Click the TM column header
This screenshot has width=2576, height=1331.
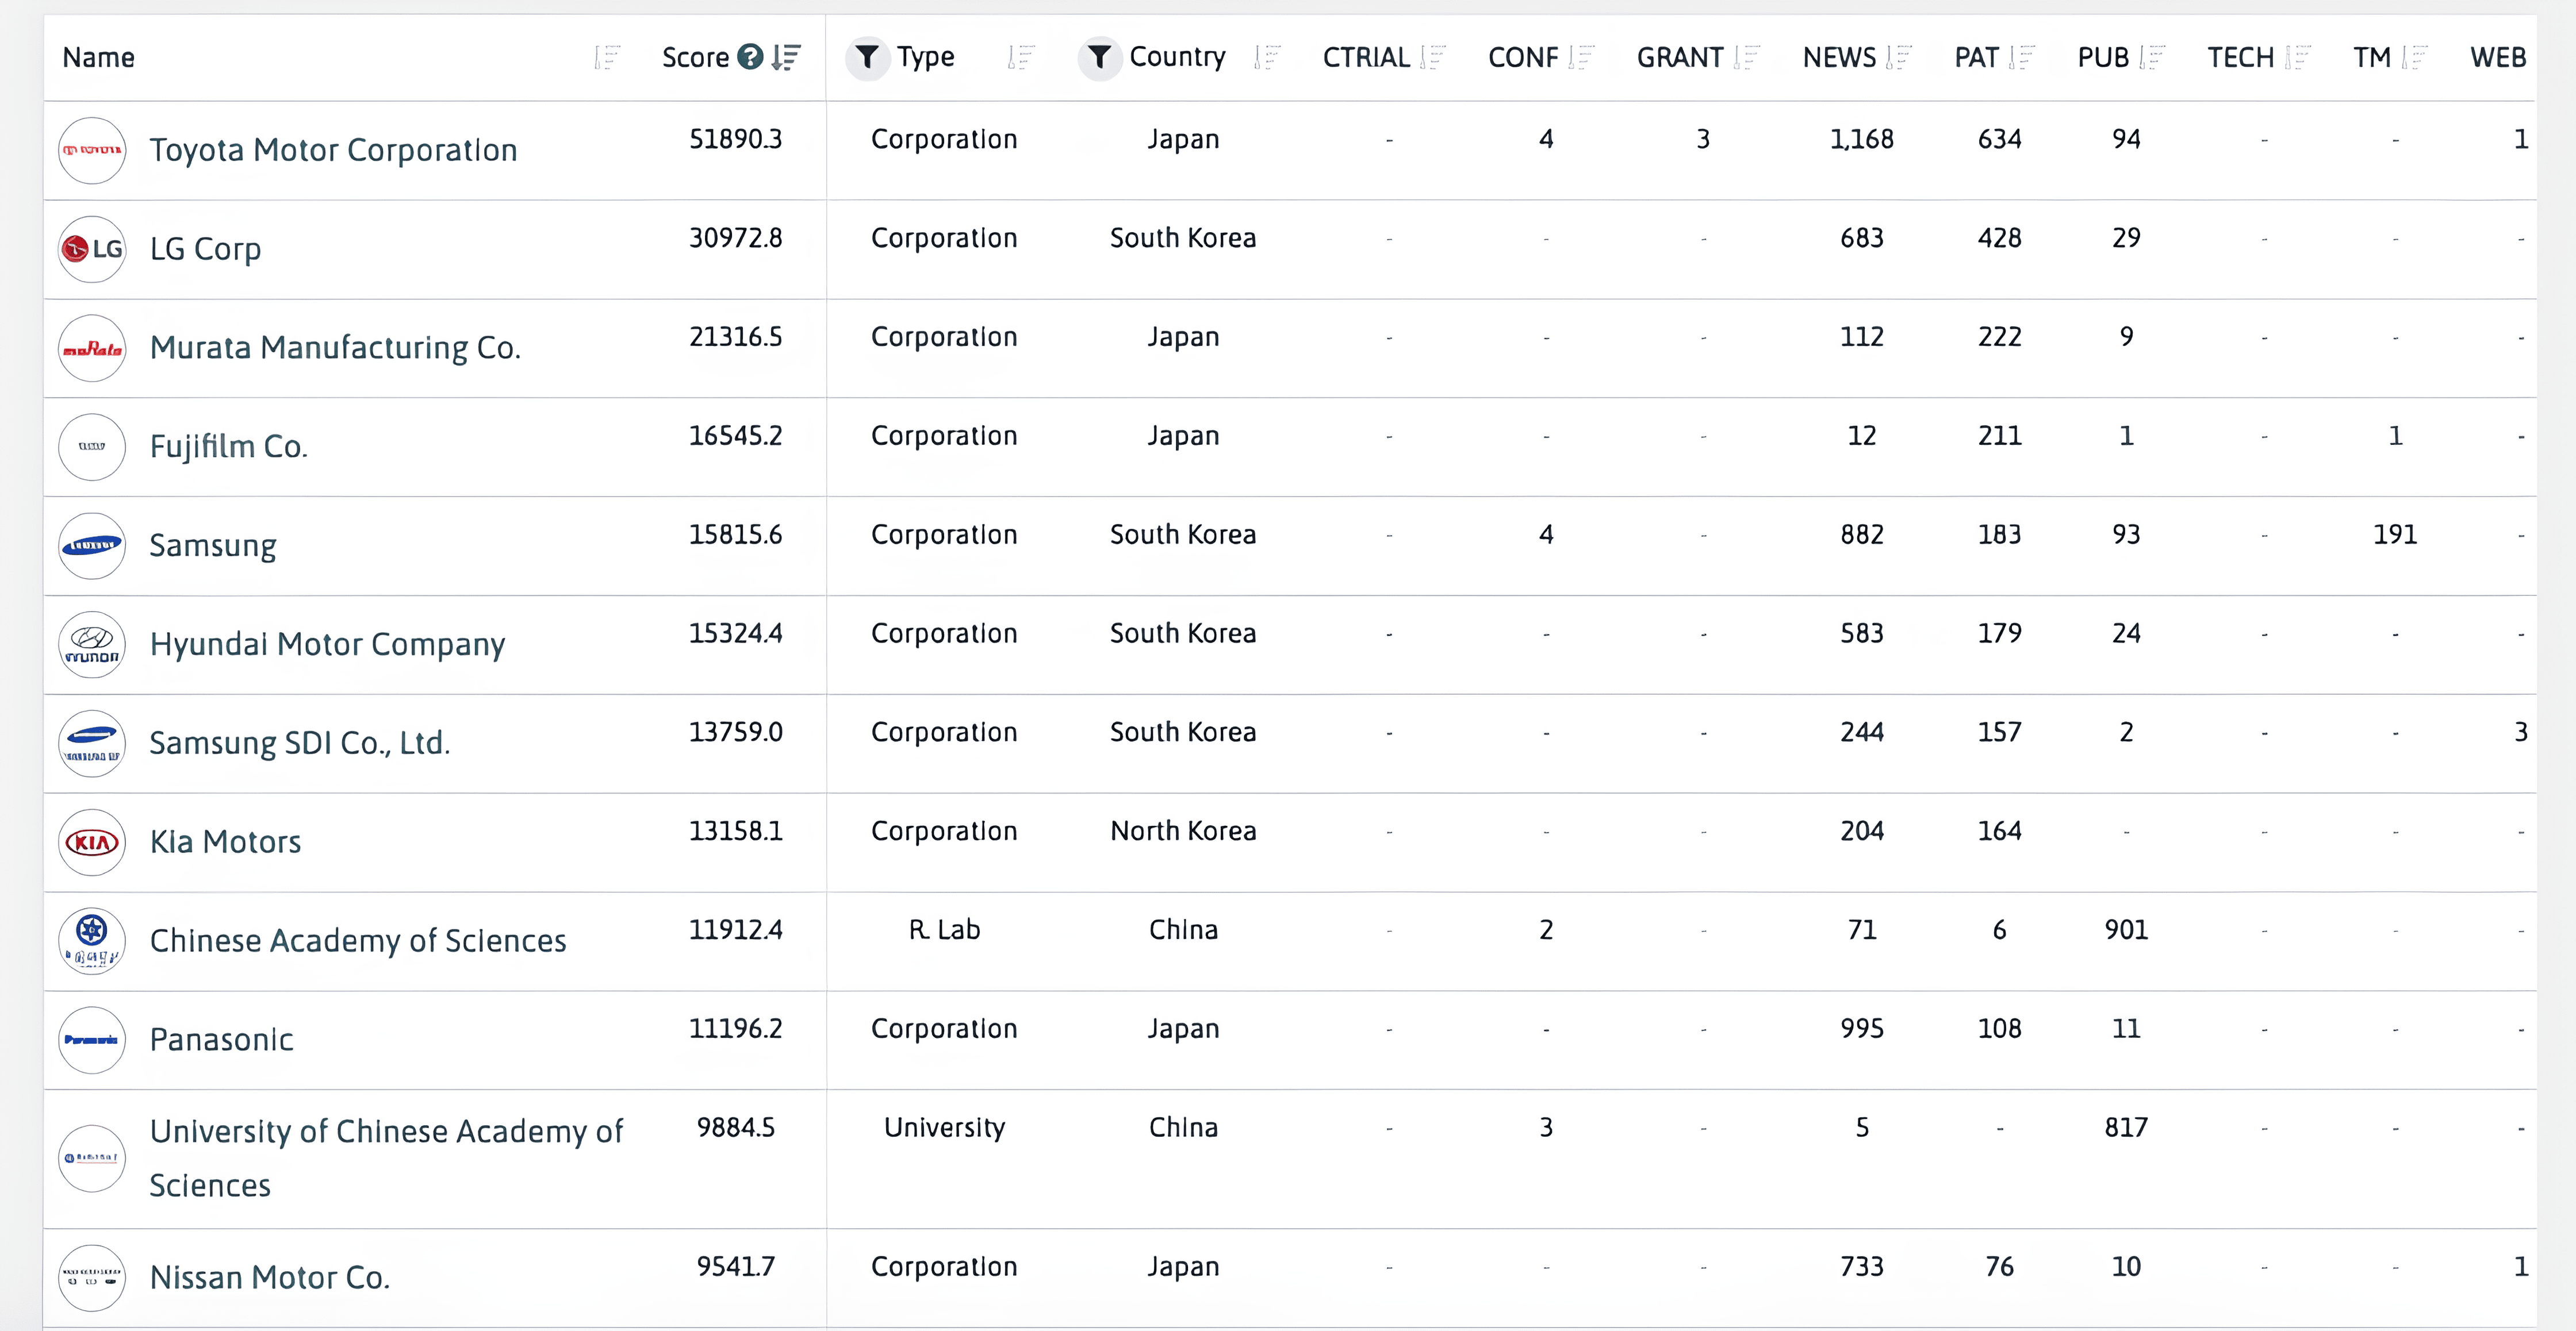click(2371, 57)
